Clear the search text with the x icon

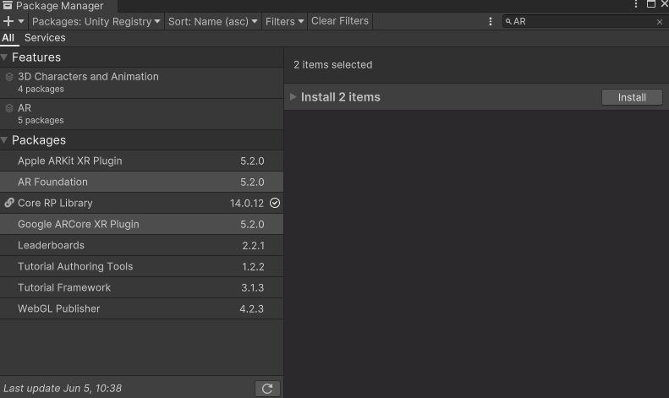pos(659,22)
